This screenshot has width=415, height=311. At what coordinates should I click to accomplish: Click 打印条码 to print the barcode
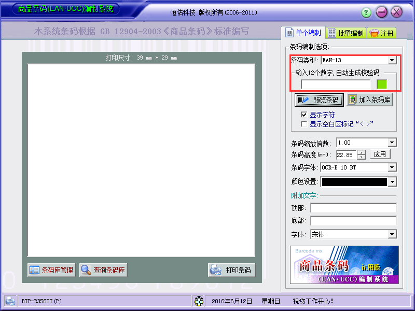pos(231,270)
